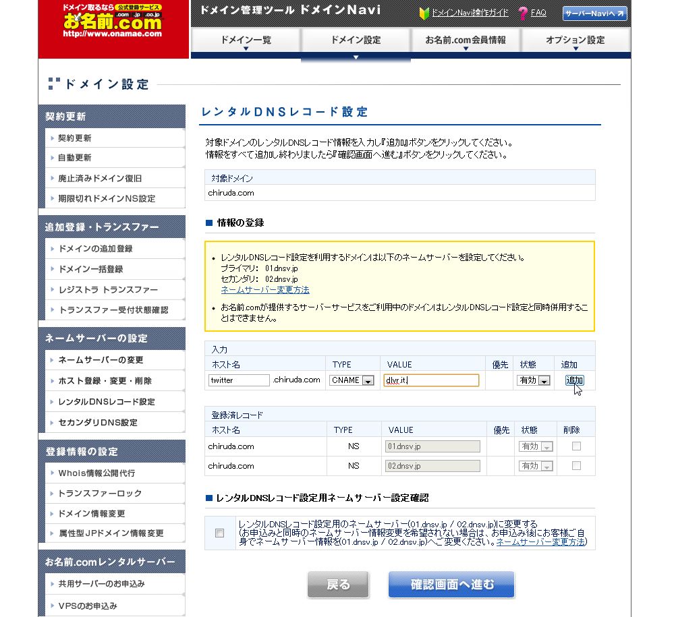Select セカンダリDNS設定 sidebar item
Viewport: 674px width, 617px height.
tap(115, 422)
